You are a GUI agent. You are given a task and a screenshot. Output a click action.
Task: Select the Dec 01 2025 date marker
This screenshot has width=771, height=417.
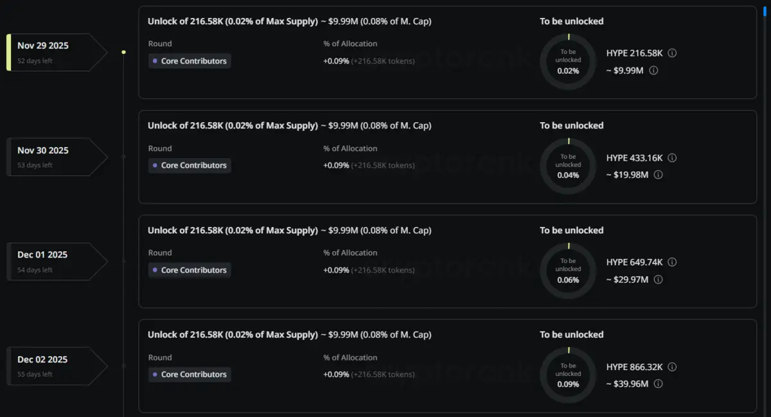point(55,261)
